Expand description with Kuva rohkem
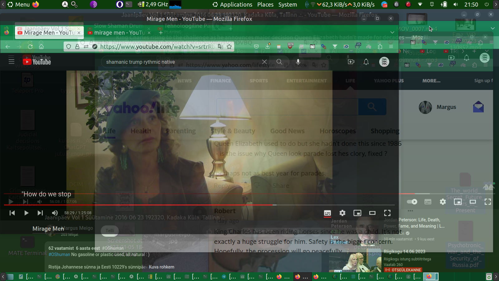The image size is (499, 281). click(162, 267)
